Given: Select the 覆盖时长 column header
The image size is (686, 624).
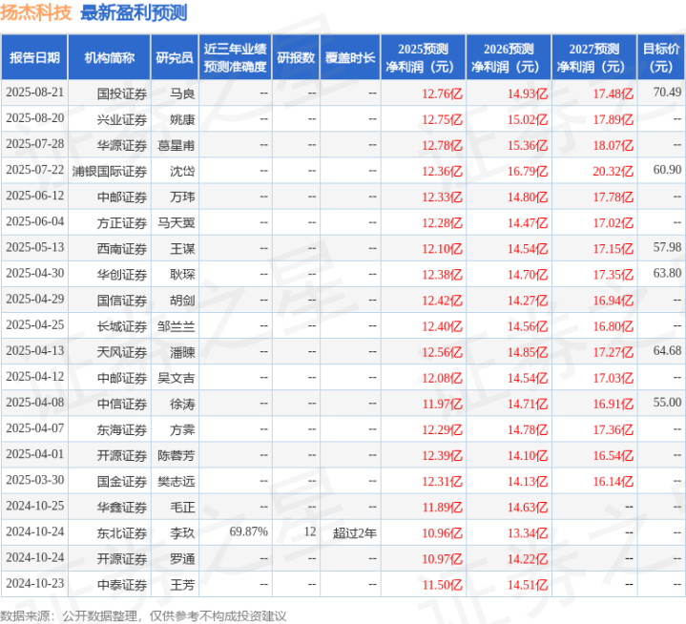Looking at the screenshot, I should tap(349, 57).
